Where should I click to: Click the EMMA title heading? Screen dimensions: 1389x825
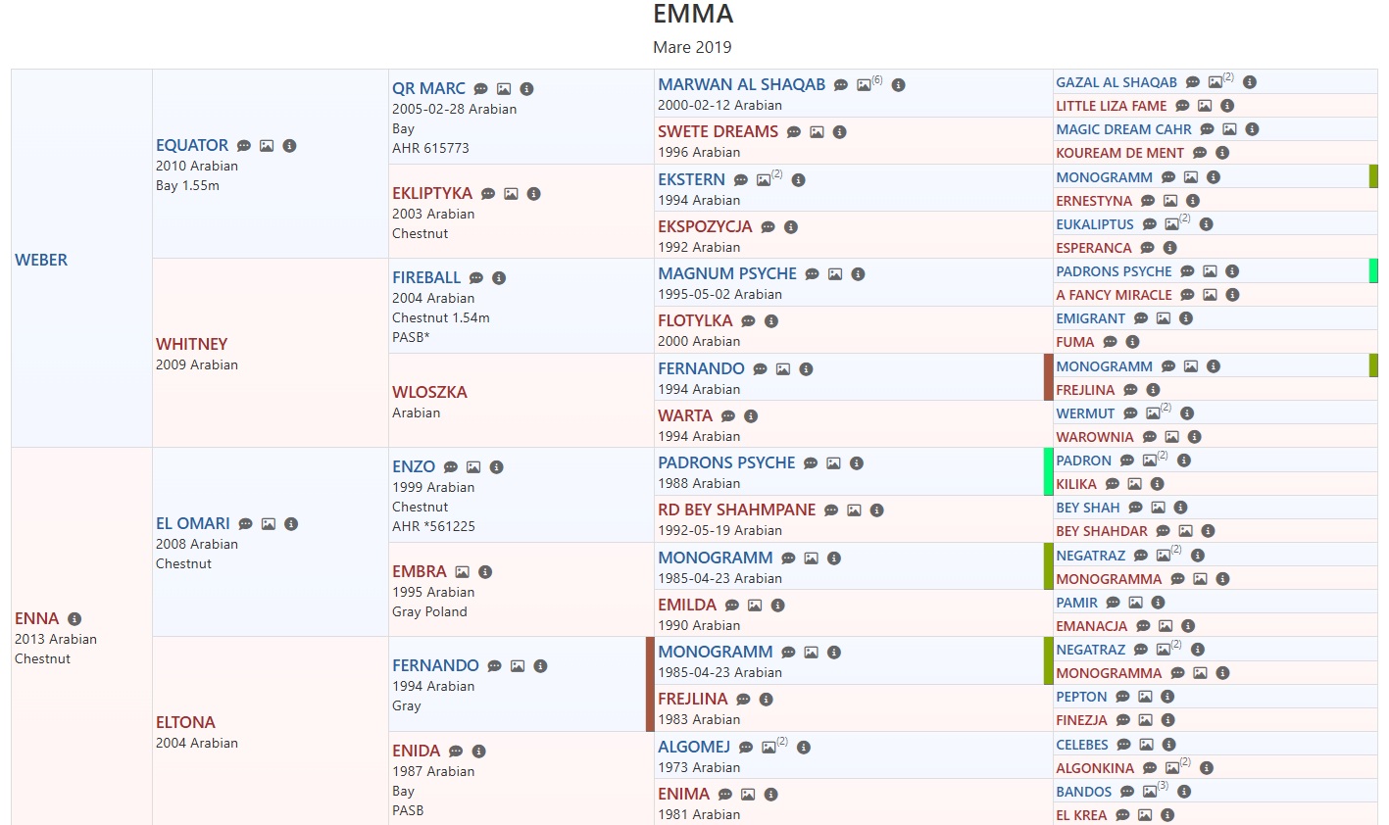click(694, 15)
